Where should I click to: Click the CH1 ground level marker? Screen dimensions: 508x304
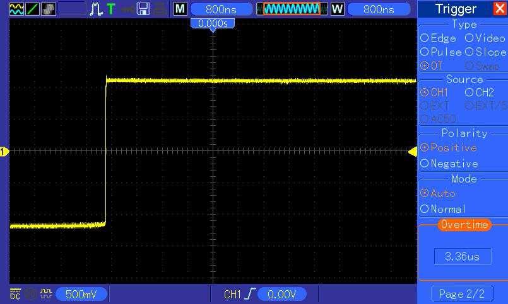[4, 152]
